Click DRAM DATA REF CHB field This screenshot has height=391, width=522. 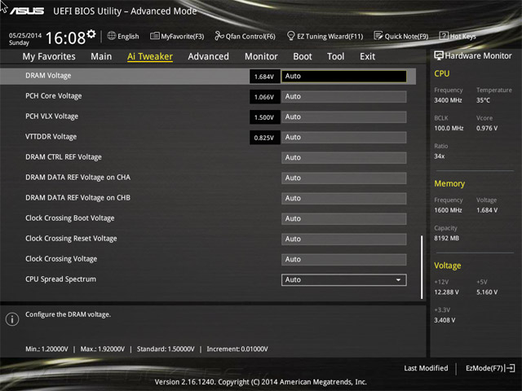(x=344, y=199)
